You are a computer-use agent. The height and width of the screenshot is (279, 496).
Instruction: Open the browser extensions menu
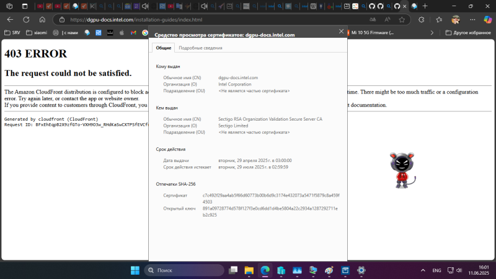coord(422,20)
